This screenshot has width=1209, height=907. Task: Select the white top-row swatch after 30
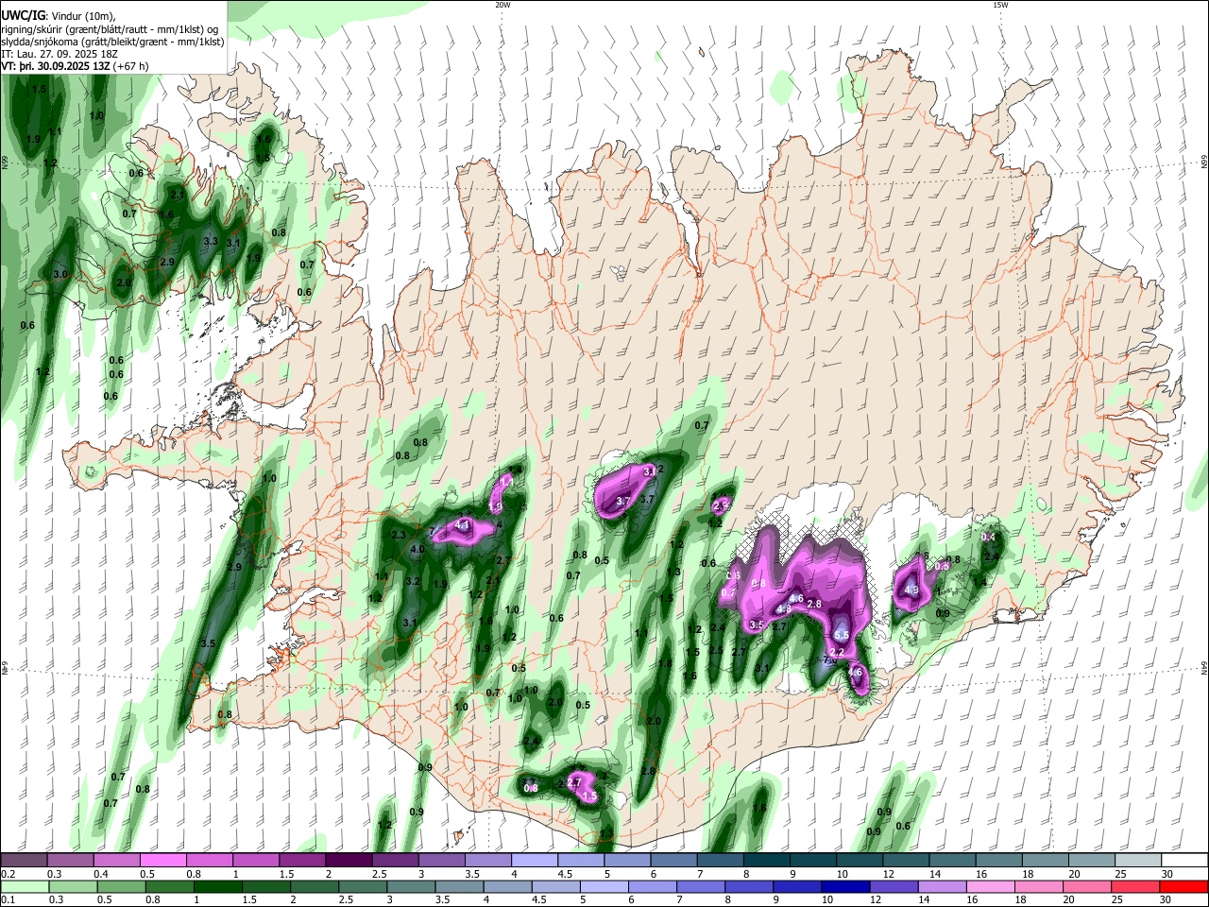click(x=1183, y=861)
